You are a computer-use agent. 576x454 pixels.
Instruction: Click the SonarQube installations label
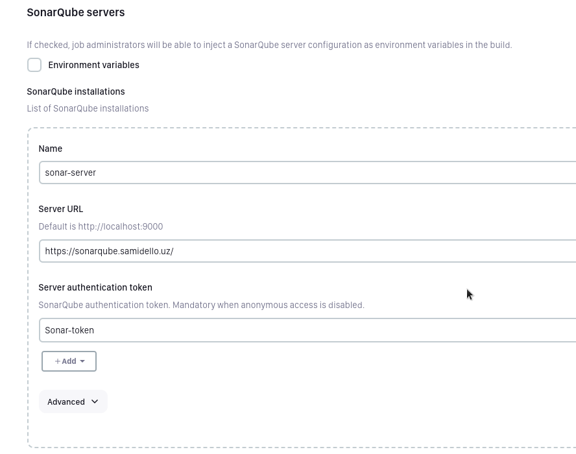[x=76, y=91]
